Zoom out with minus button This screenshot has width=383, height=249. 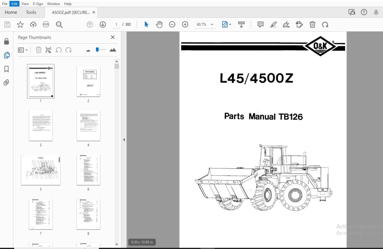172,25
